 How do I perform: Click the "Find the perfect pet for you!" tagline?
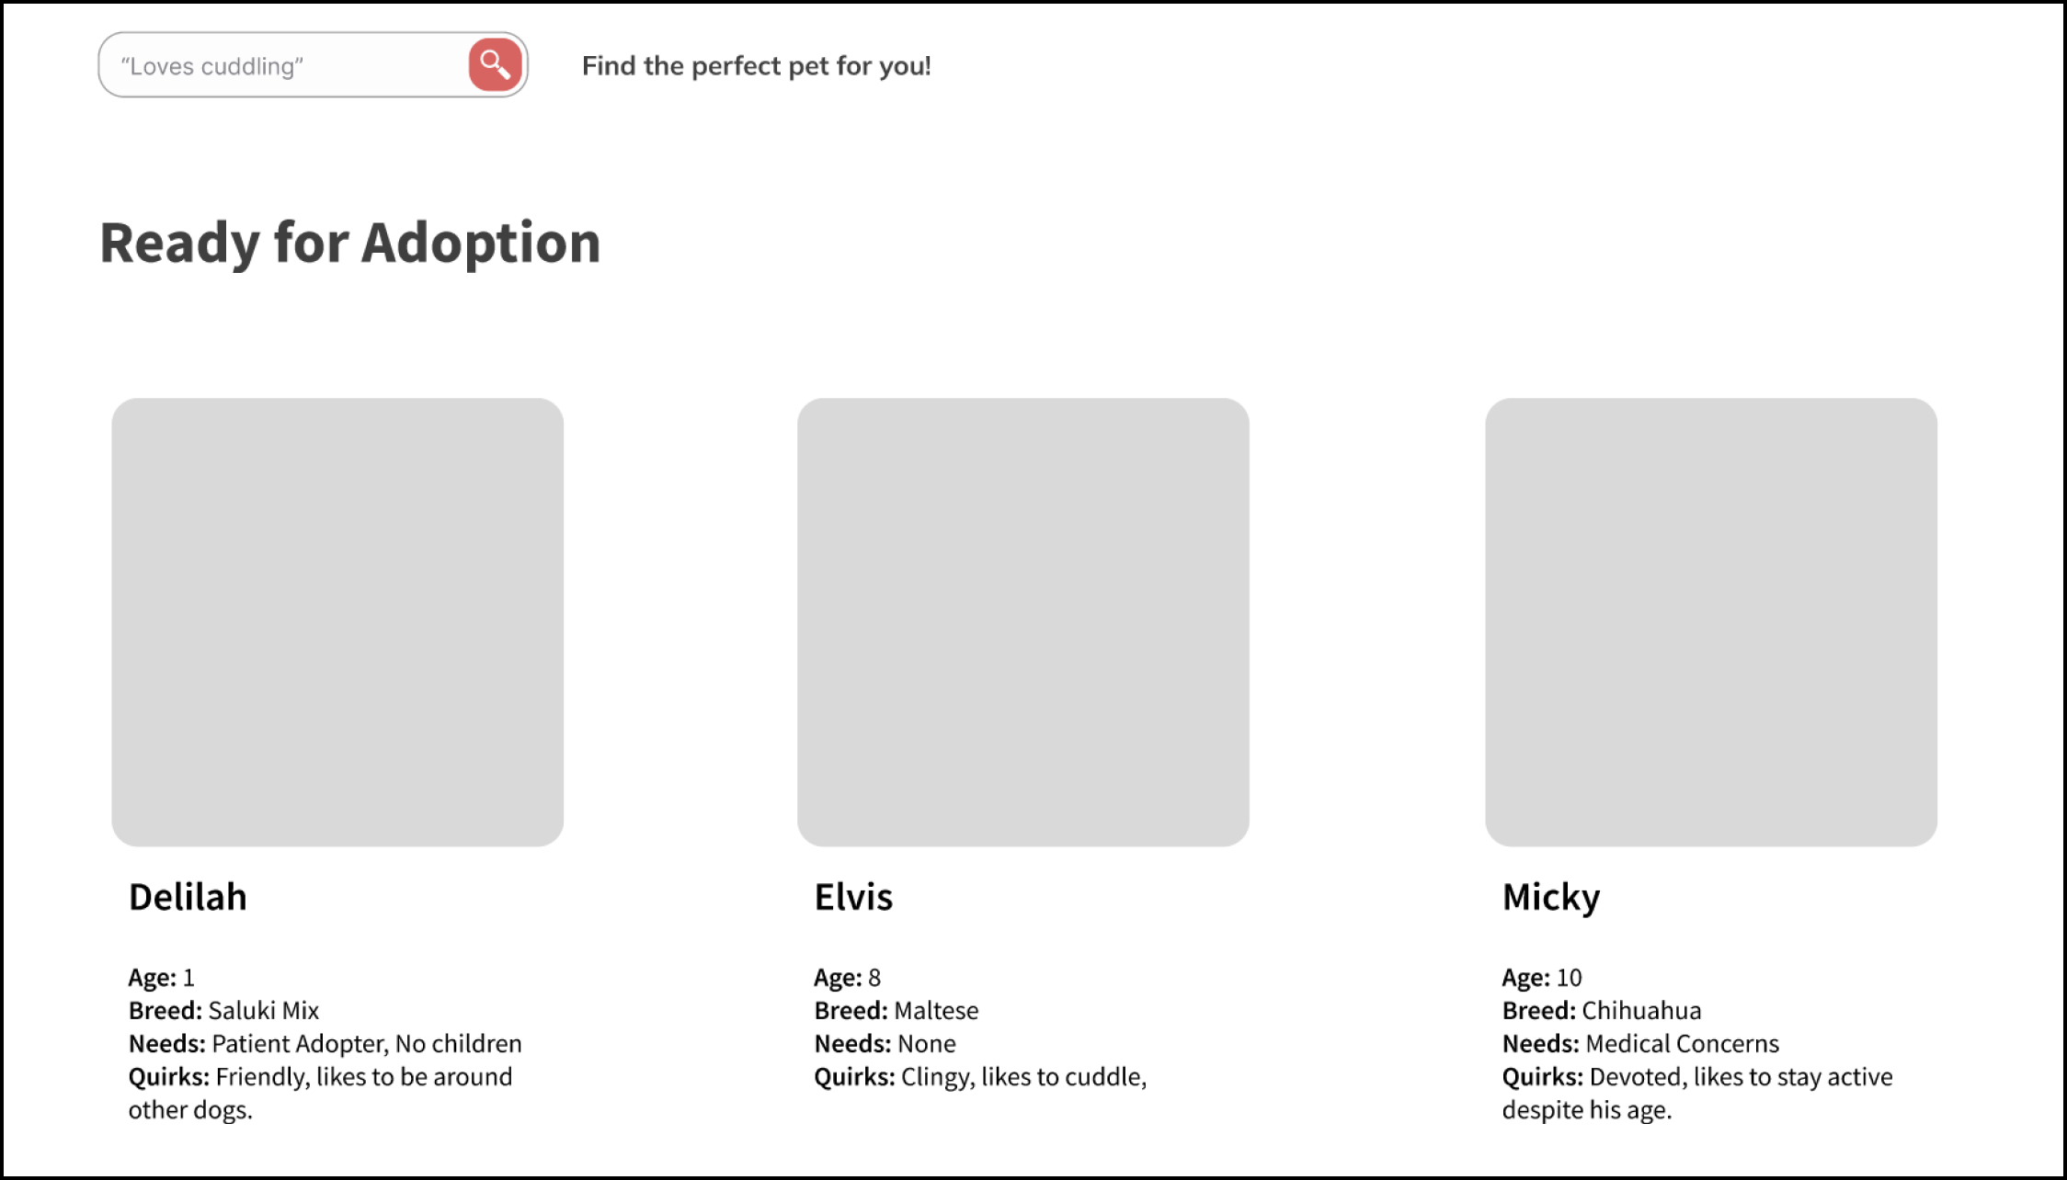[757, 66]
